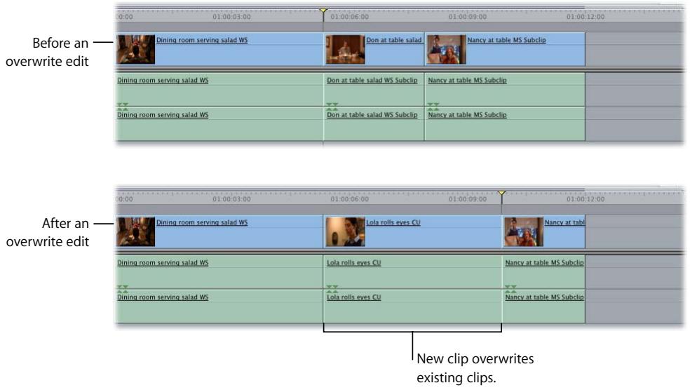Select Lola rolls eyes CU clip thumbnail
This screenshot has height=390, width=690.
point(345,231)
